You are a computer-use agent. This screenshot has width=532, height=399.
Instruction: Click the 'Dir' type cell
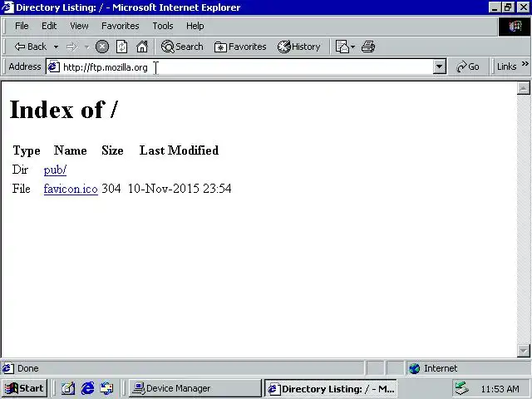20,170
